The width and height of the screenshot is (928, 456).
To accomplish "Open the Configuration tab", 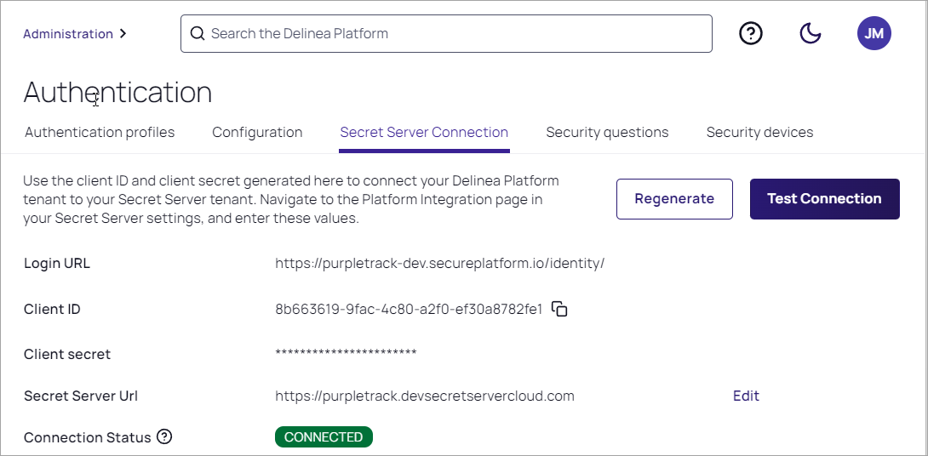I will (x=257, y=133).
